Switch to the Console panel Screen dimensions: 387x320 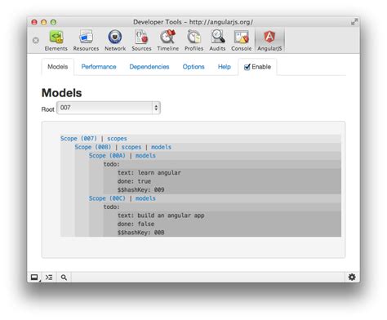tap(242, 40)
